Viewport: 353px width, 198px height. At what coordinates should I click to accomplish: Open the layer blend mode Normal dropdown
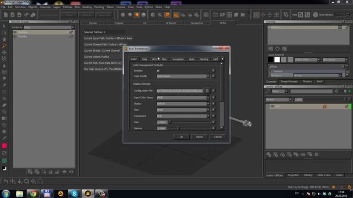click(279, 100)
